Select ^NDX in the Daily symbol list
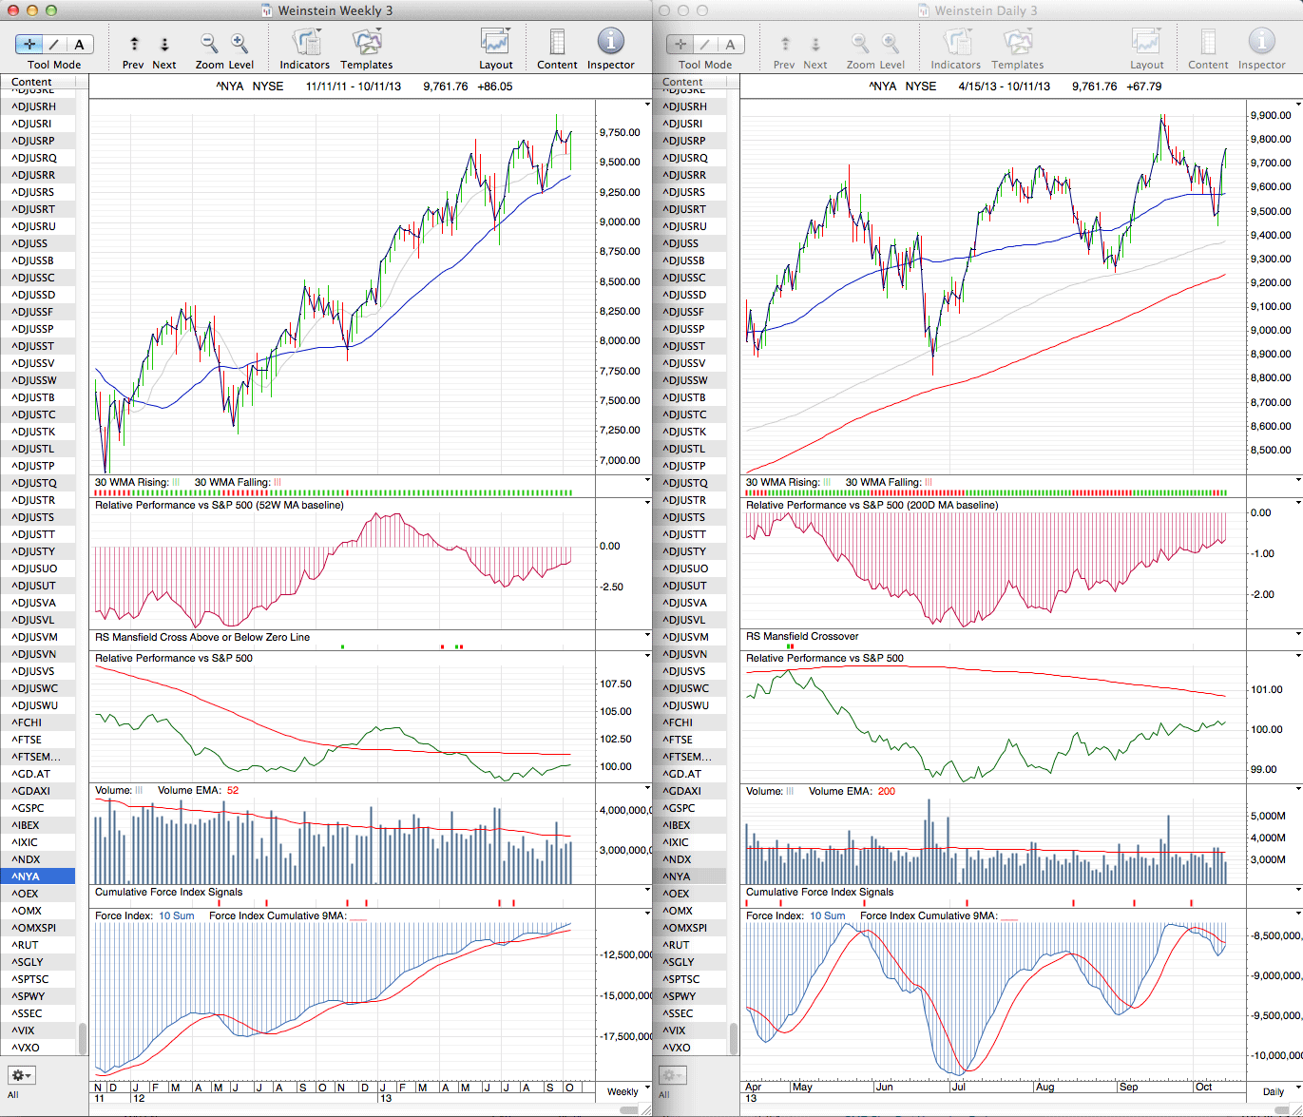 [678, 859]
